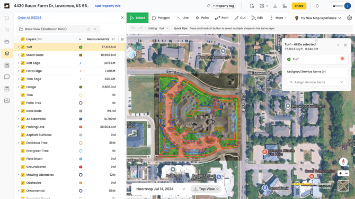This screenshot has height=199, width=355.
Task: Uncheck the Mulch Beds layer checkbox
Action: [x=23, y=55]
